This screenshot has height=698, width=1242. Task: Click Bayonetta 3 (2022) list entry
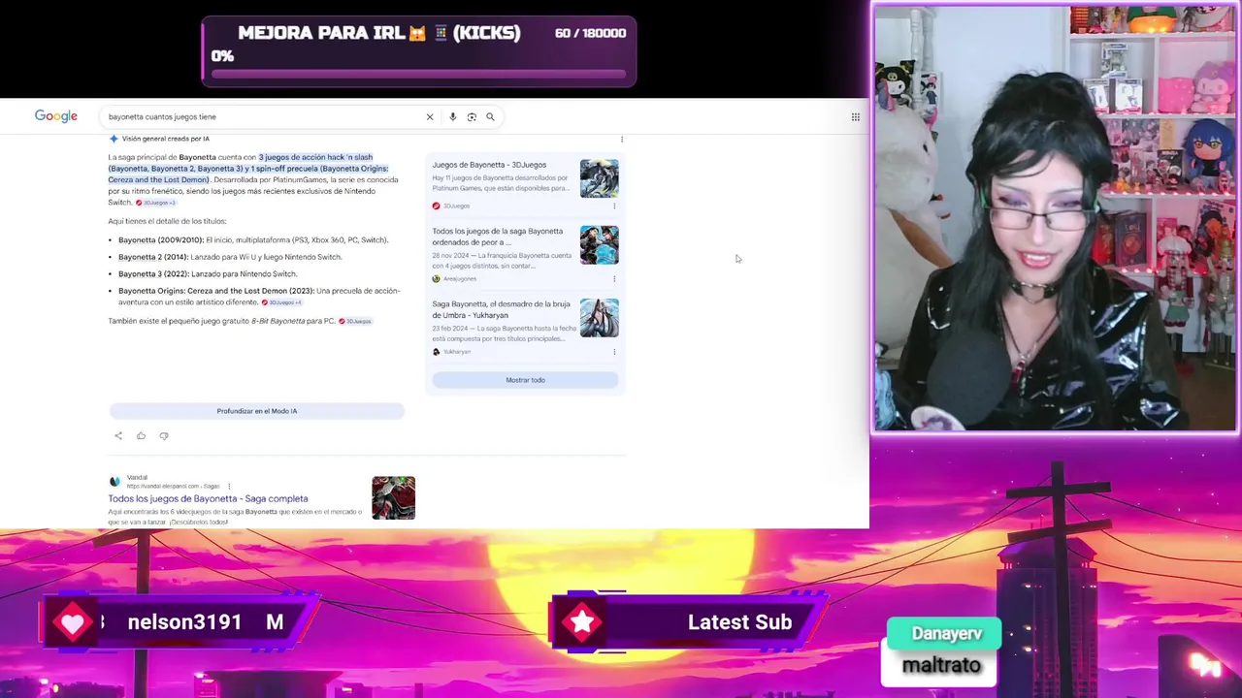pos(208,274)
